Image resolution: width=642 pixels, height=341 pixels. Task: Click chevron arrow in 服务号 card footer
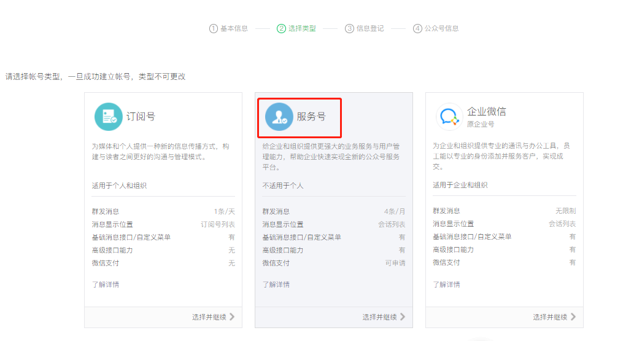point(403,317)
